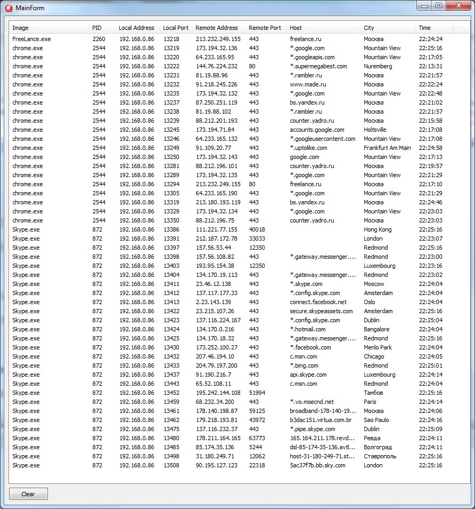Click host *.skype.com
Viewport: 475px width, 509px height.
pos(306,284)
